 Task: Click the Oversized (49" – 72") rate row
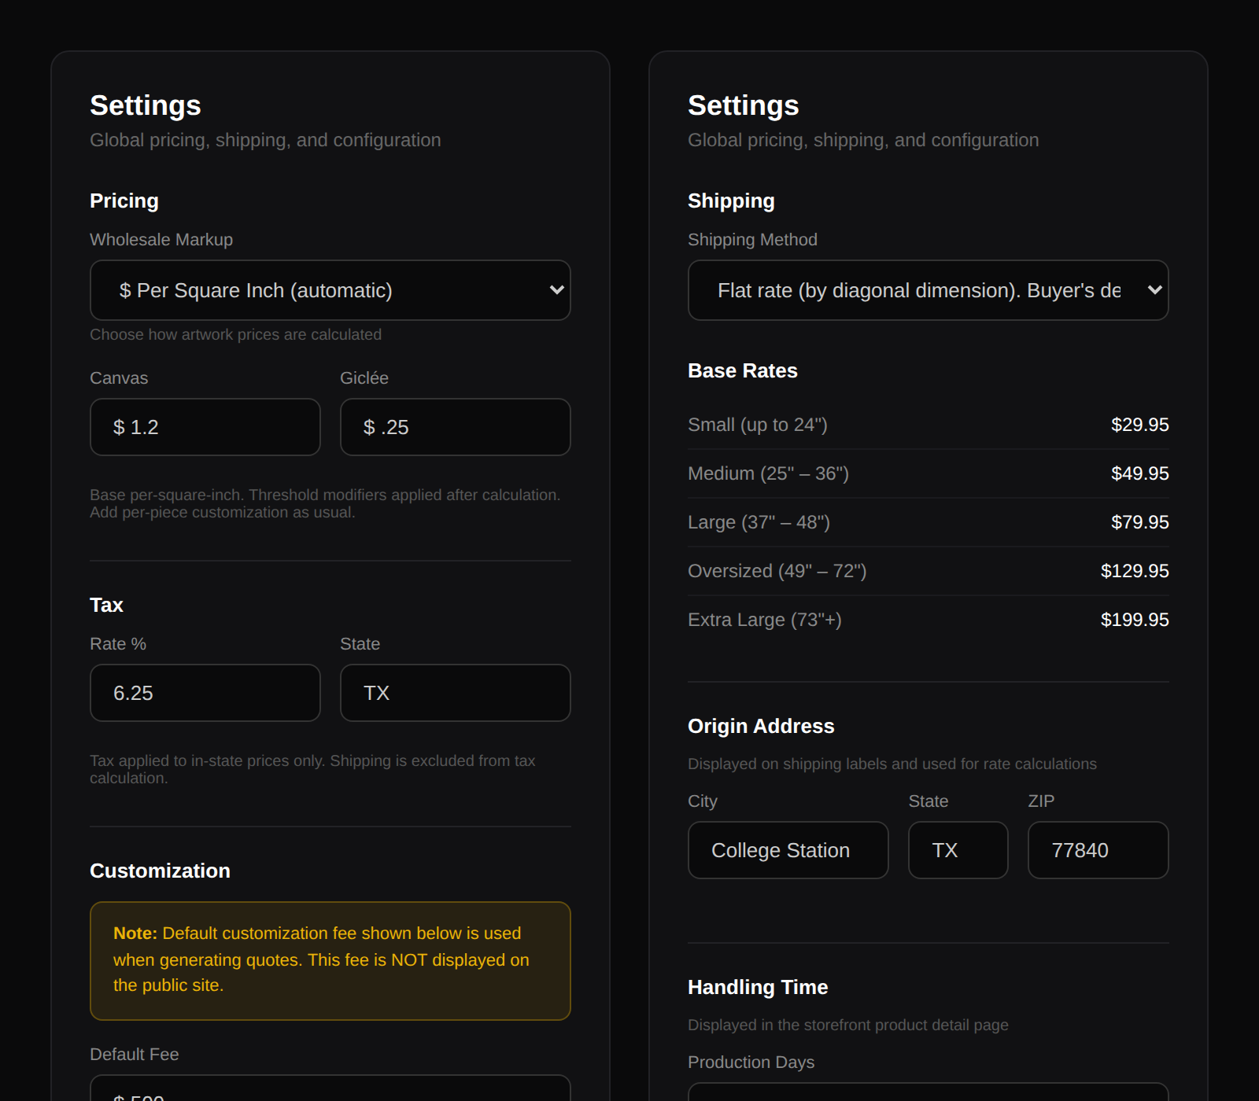pyautogui.click(x=928, y=570)
